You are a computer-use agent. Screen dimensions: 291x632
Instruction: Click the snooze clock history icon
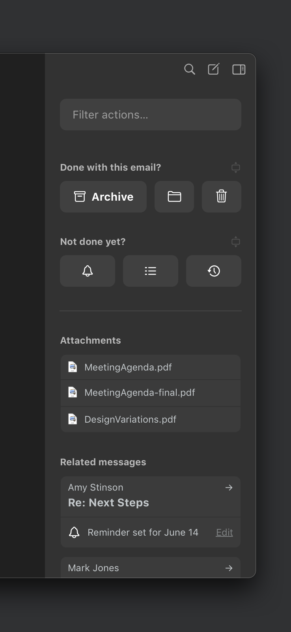(214, 271)
